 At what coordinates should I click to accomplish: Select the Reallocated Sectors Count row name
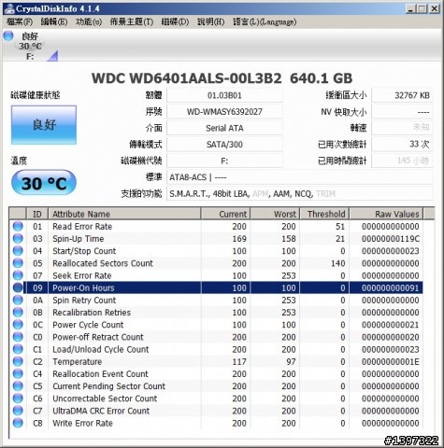[103, 263]
